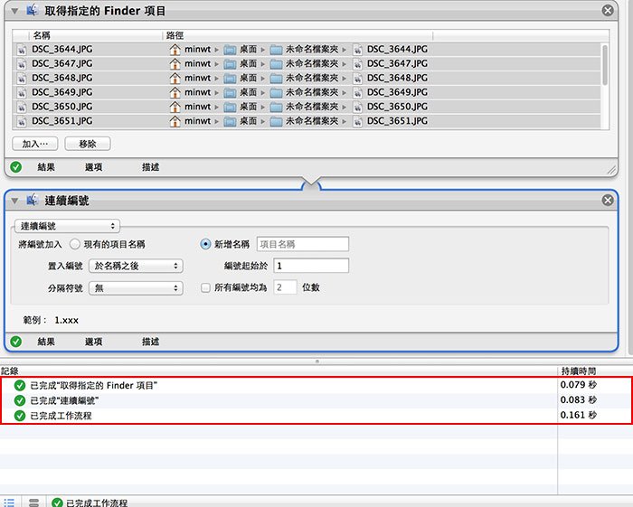Select DSC_3648.JPG file icon in name column
The width and height of the screenshot is (633, 507).
click(22, 79)
